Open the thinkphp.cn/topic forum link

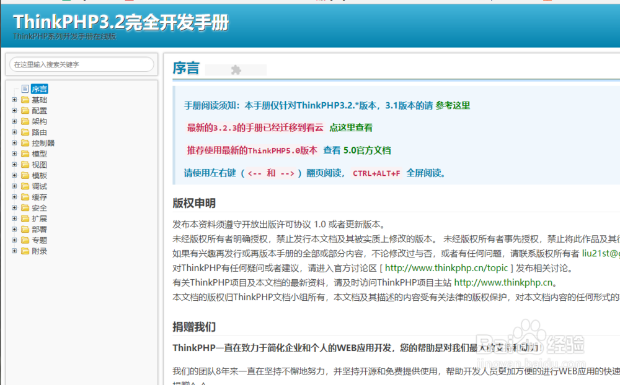(446, 268)
